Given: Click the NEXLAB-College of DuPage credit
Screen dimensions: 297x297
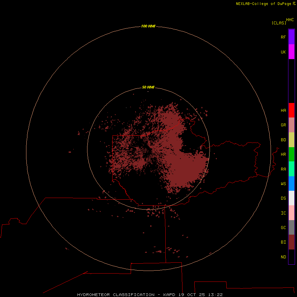Looking at the screenshot, I should [265, 4].
